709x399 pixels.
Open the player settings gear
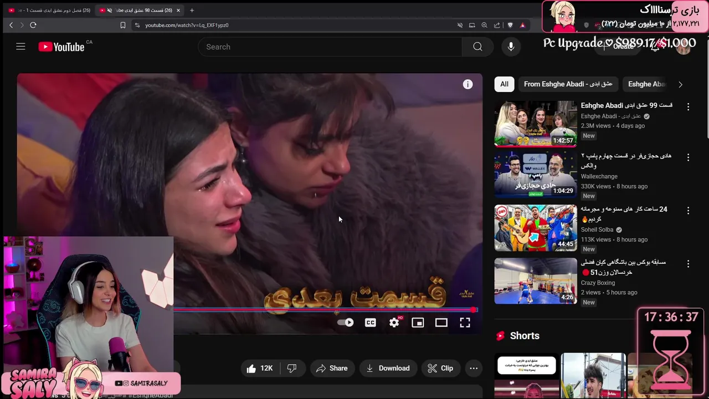tap(394, 323)
